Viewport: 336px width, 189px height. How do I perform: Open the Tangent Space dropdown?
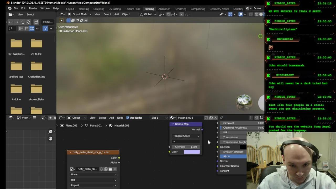(x=186, y=136)
